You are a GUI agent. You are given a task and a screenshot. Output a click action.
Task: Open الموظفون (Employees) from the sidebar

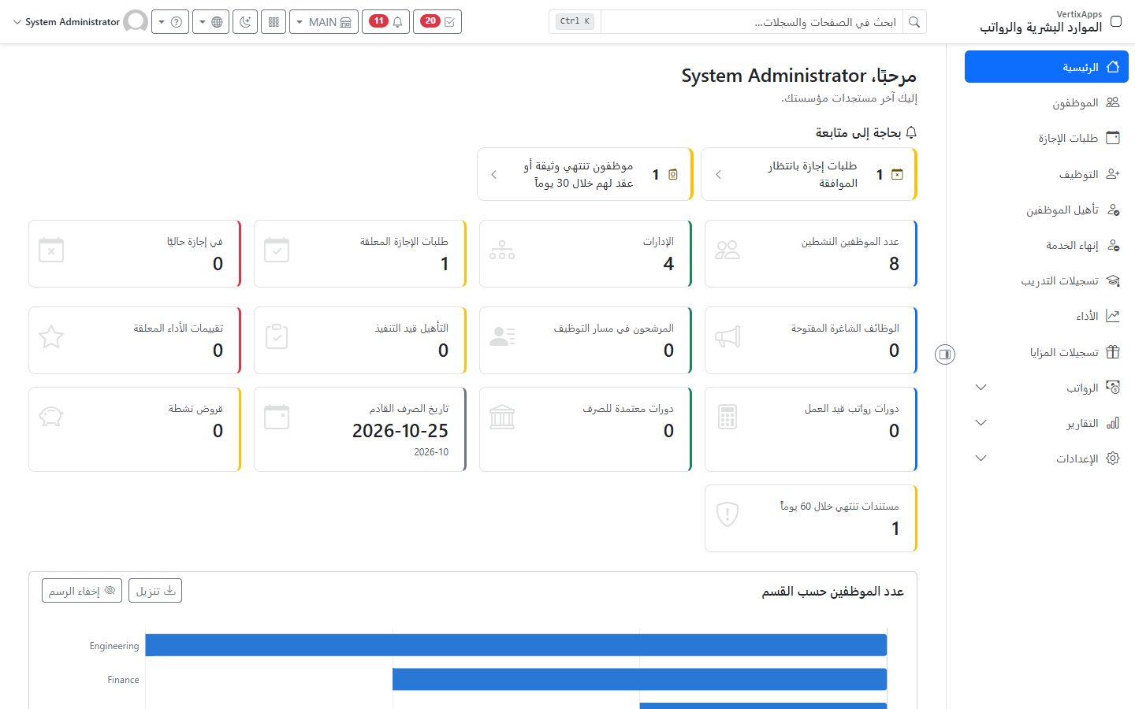(x=1047, y=103)
